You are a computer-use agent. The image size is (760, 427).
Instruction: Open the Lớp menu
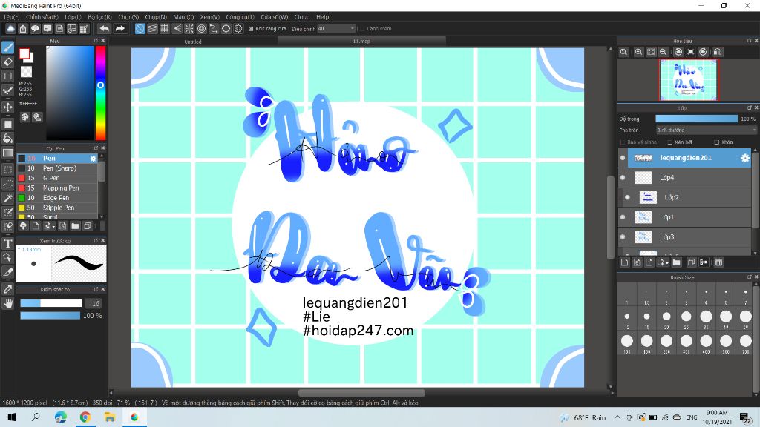click(x=73, y=17)
